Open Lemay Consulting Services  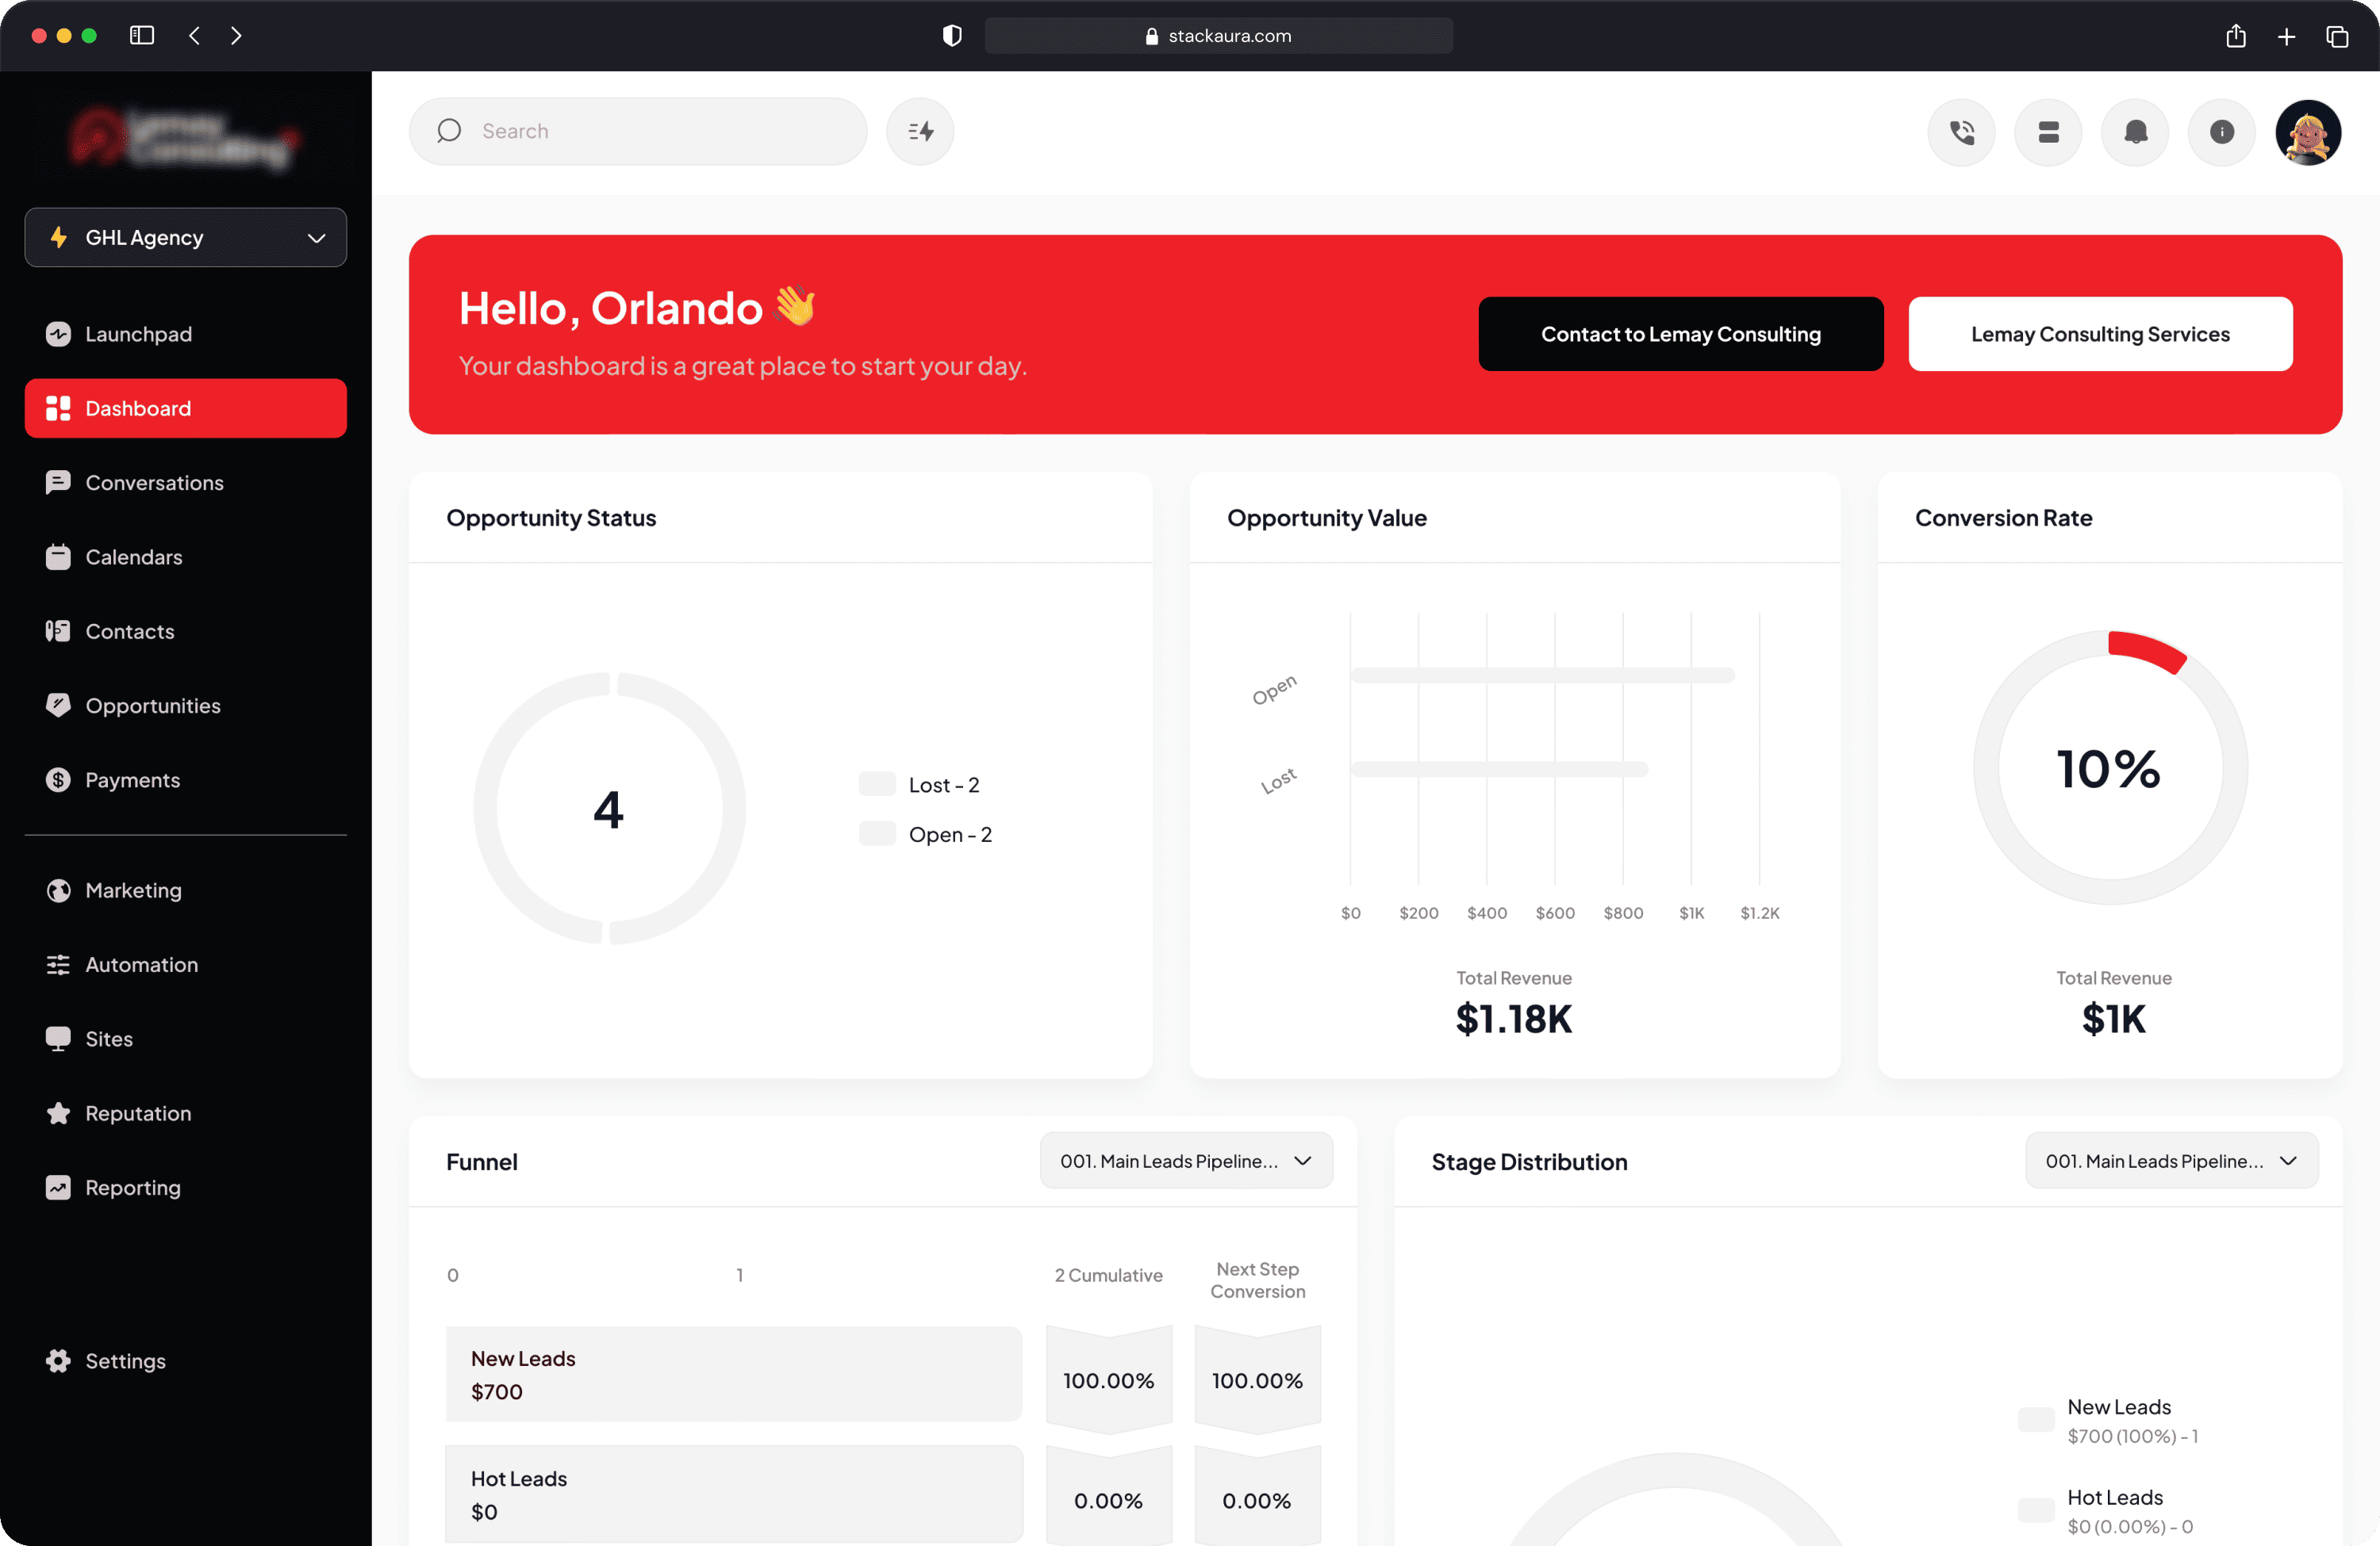[x=2100, y=334]
